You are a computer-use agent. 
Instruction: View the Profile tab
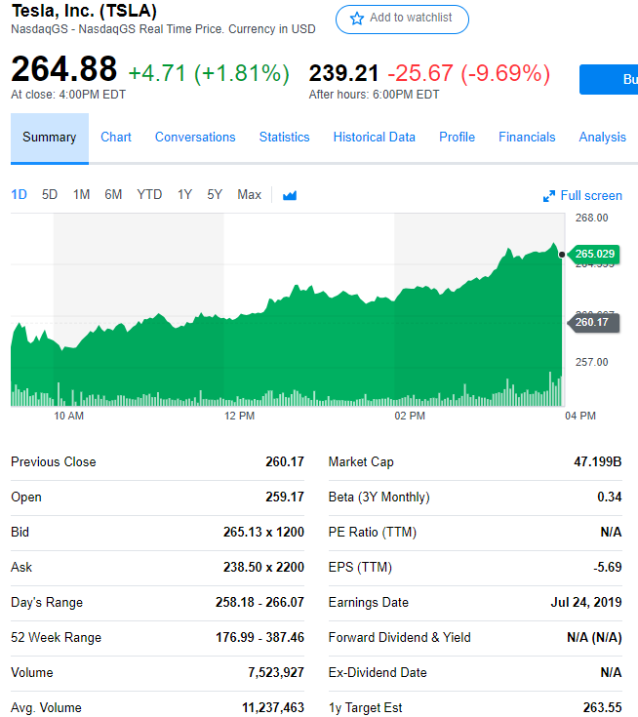coord(457,138)
